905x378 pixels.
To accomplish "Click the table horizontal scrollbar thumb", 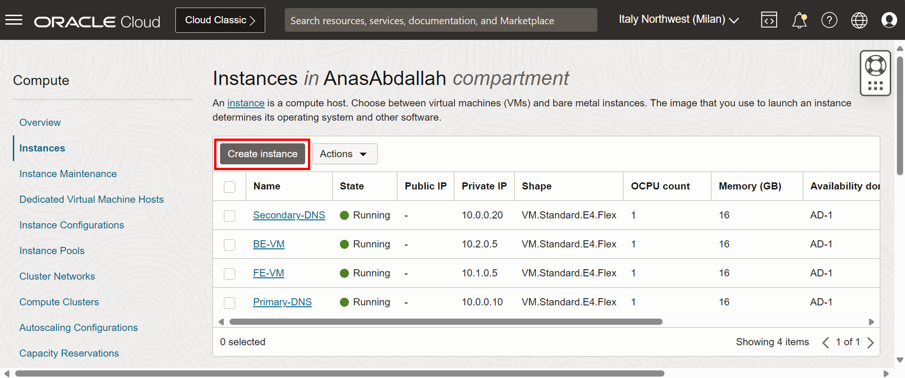I will click(x=446, y=322).
